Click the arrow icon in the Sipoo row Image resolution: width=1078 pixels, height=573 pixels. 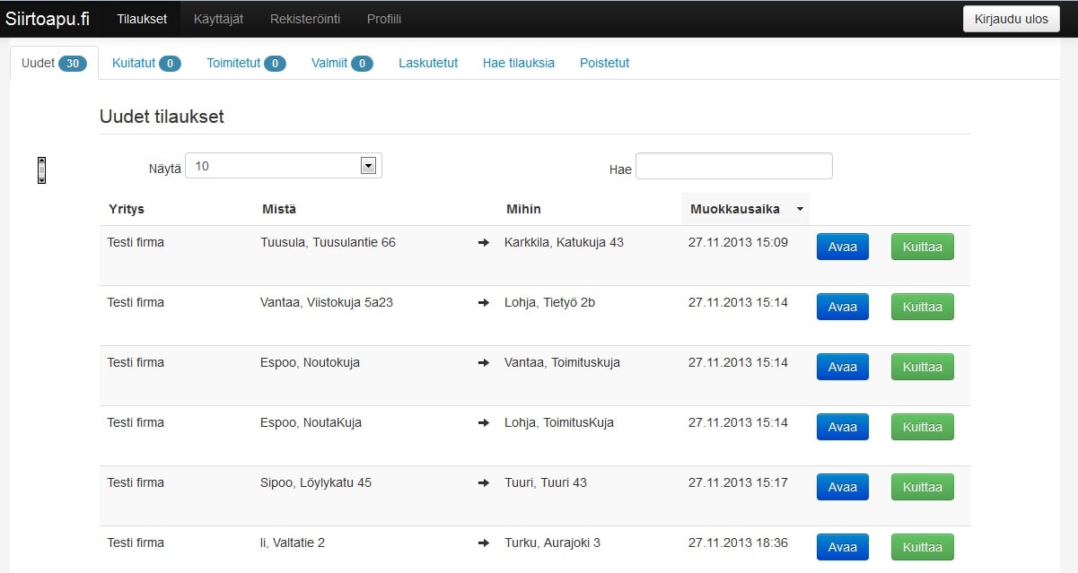click(x=484, y=483)
